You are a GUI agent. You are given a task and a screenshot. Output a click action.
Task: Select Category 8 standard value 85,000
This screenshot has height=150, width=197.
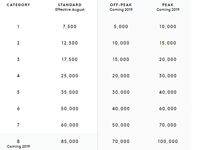click(70, 141)
